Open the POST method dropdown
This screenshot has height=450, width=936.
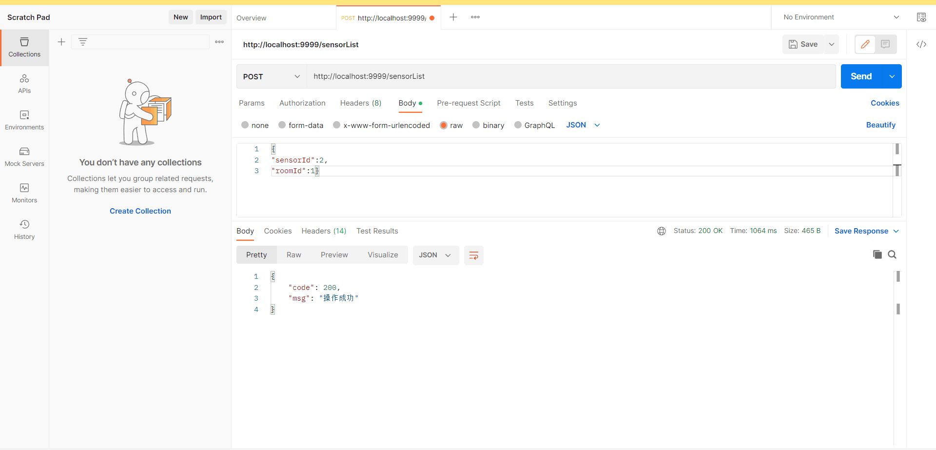271,76
